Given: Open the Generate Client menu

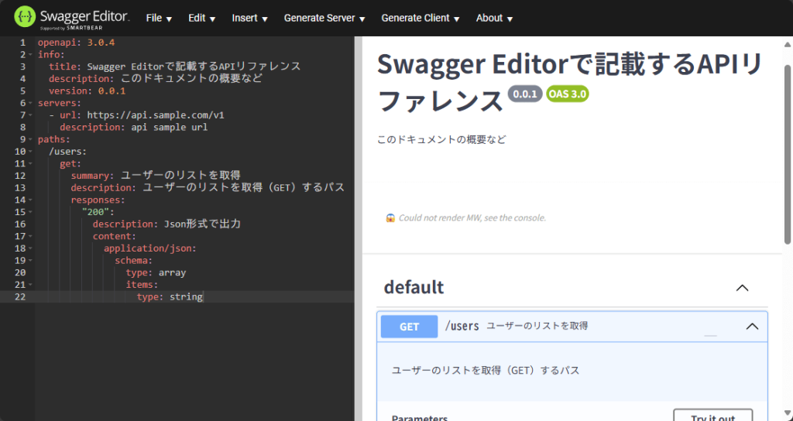Looking at the screenshot, I should (421, 19).
